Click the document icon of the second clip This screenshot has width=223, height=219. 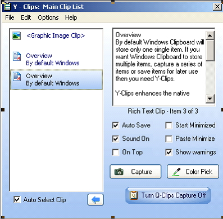[x=17, y=56]
